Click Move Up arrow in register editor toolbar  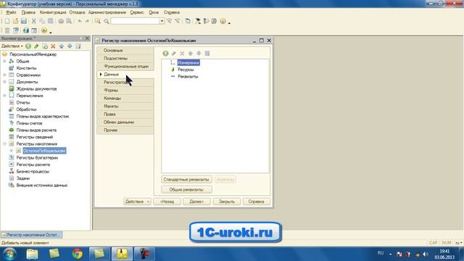190,53
